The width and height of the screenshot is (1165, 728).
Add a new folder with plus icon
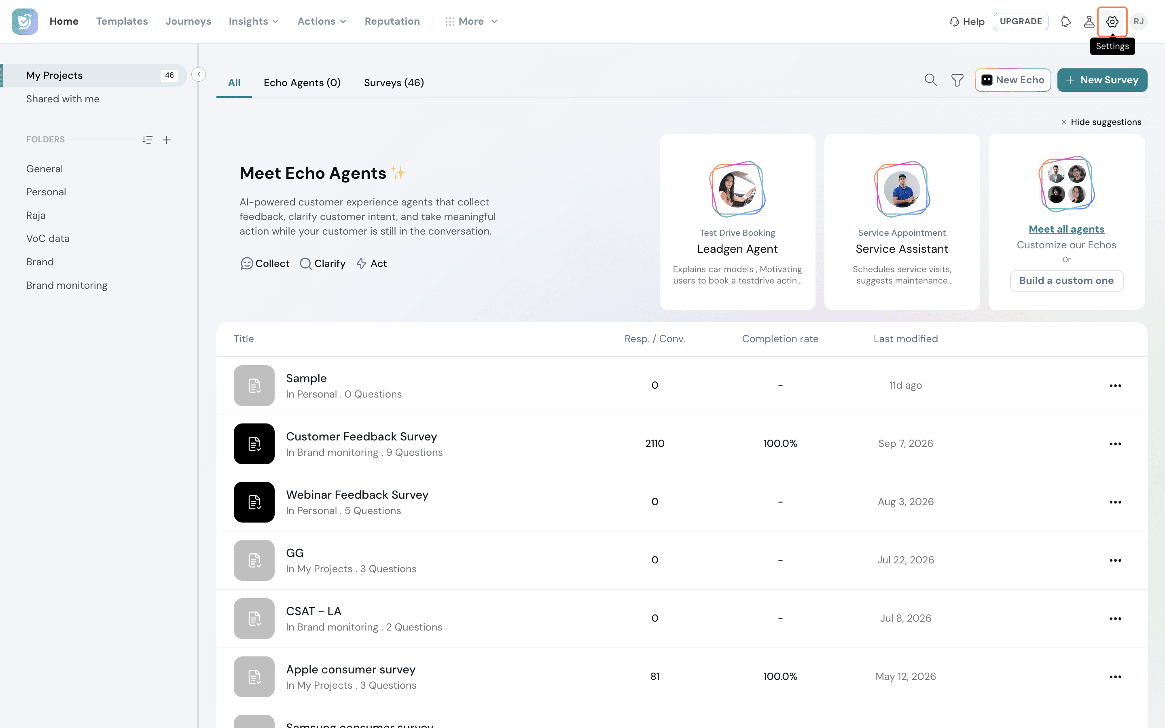pyautogui.click(x=167, y=140)
